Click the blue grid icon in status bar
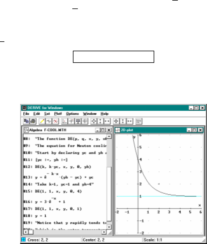 tap(24, 240)
